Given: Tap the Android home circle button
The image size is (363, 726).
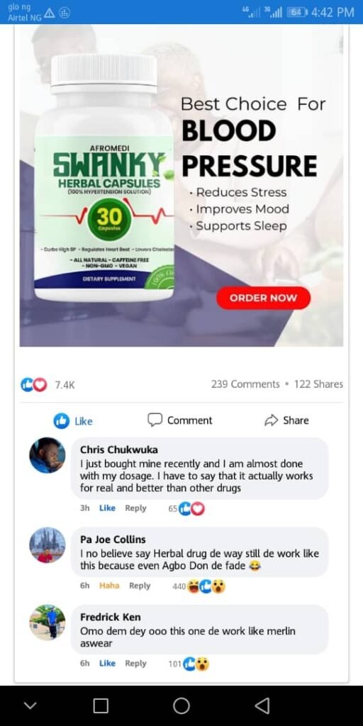Looking at the screenshot, I should pos(181,705).
